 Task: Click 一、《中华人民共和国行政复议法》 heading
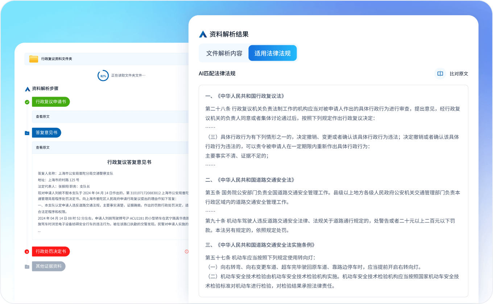coord(245,96)
